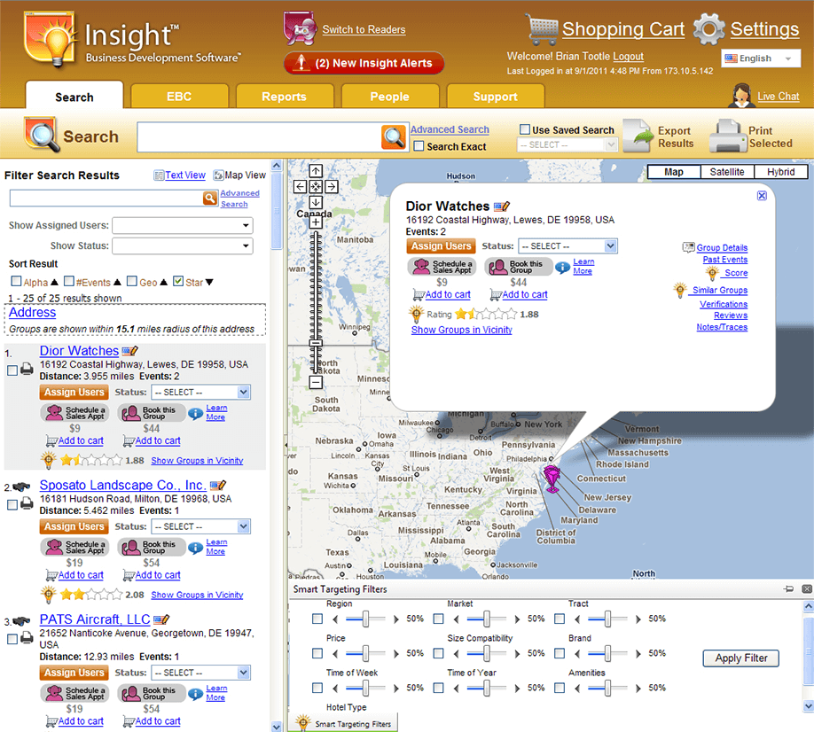This screenshot has width=814, height=732.
Task: Pan the map left arrow
Action: click(x=300, y=186)
